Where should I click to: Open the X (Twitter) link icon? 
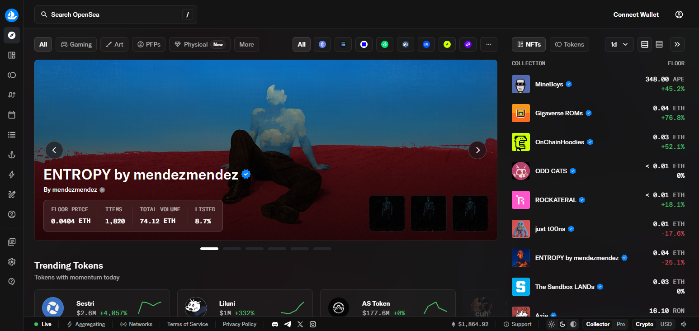click(300, 324)
